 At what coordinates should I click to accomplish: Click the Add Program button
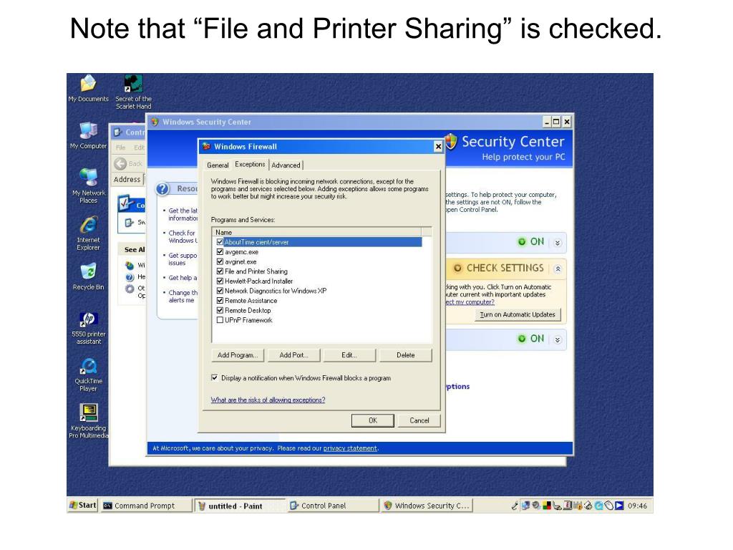[x=238, y=355]
